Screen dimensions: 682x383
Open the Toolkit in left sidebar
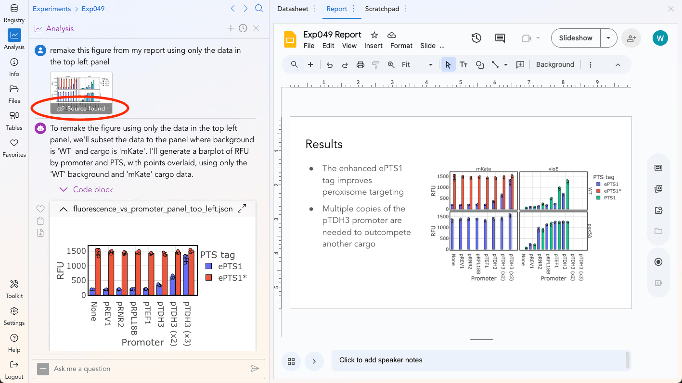[14, 289]
